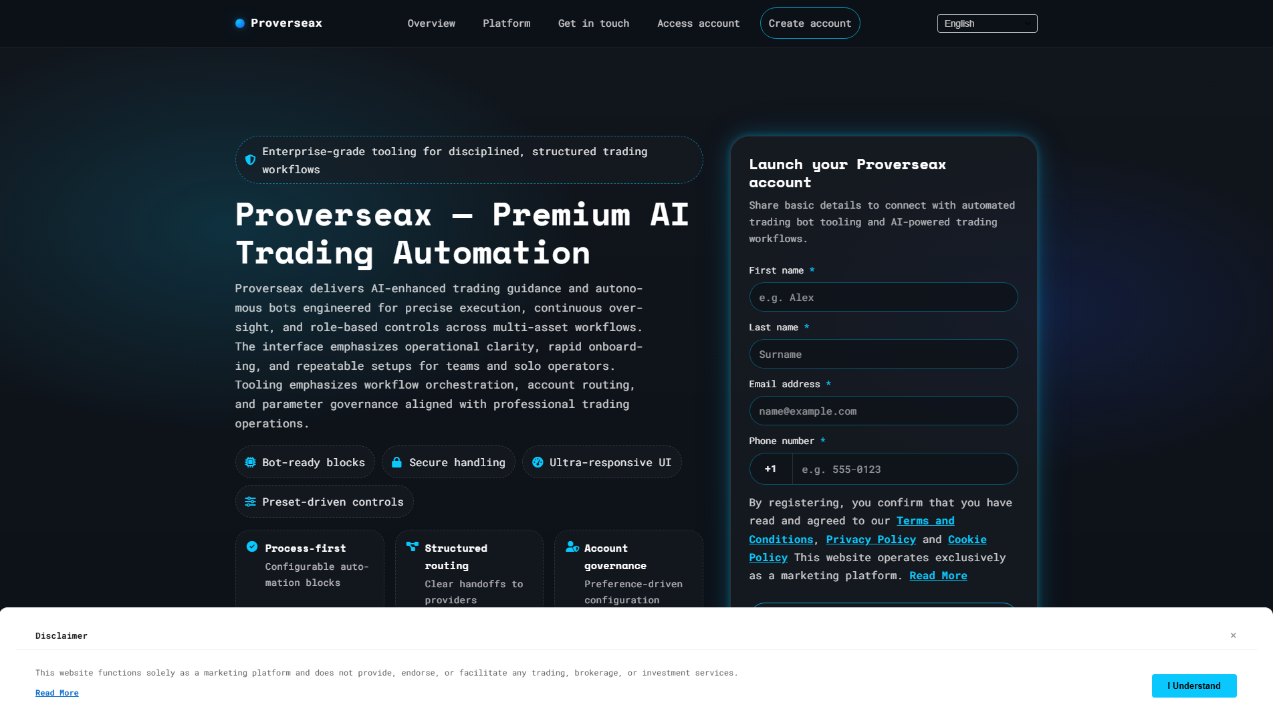Focus the First name input field
The image size is (1273, 721).
coord(883,297)
